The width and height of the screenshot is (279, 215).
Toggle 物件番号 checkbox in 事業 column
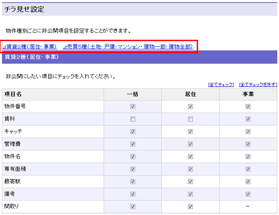tap(248, 106)
